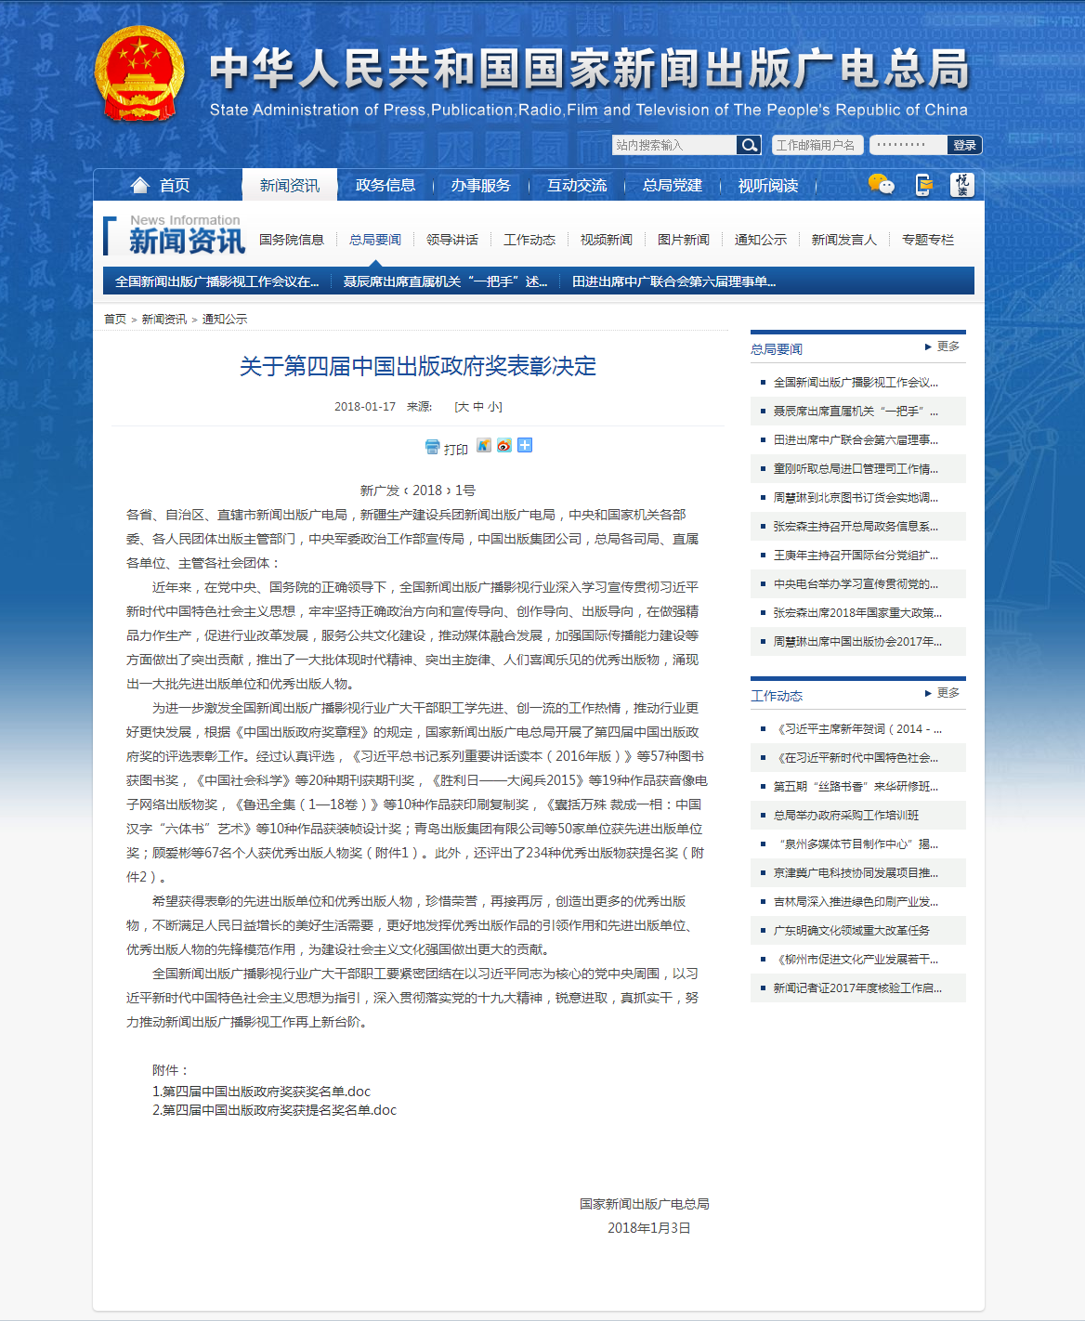The width and height of the screenshot is (1085, 1321).
Task: Open sidebar item 《习近平主席新年贺词（2014-...
Action: pyautogui.click(x=857, y=729)
